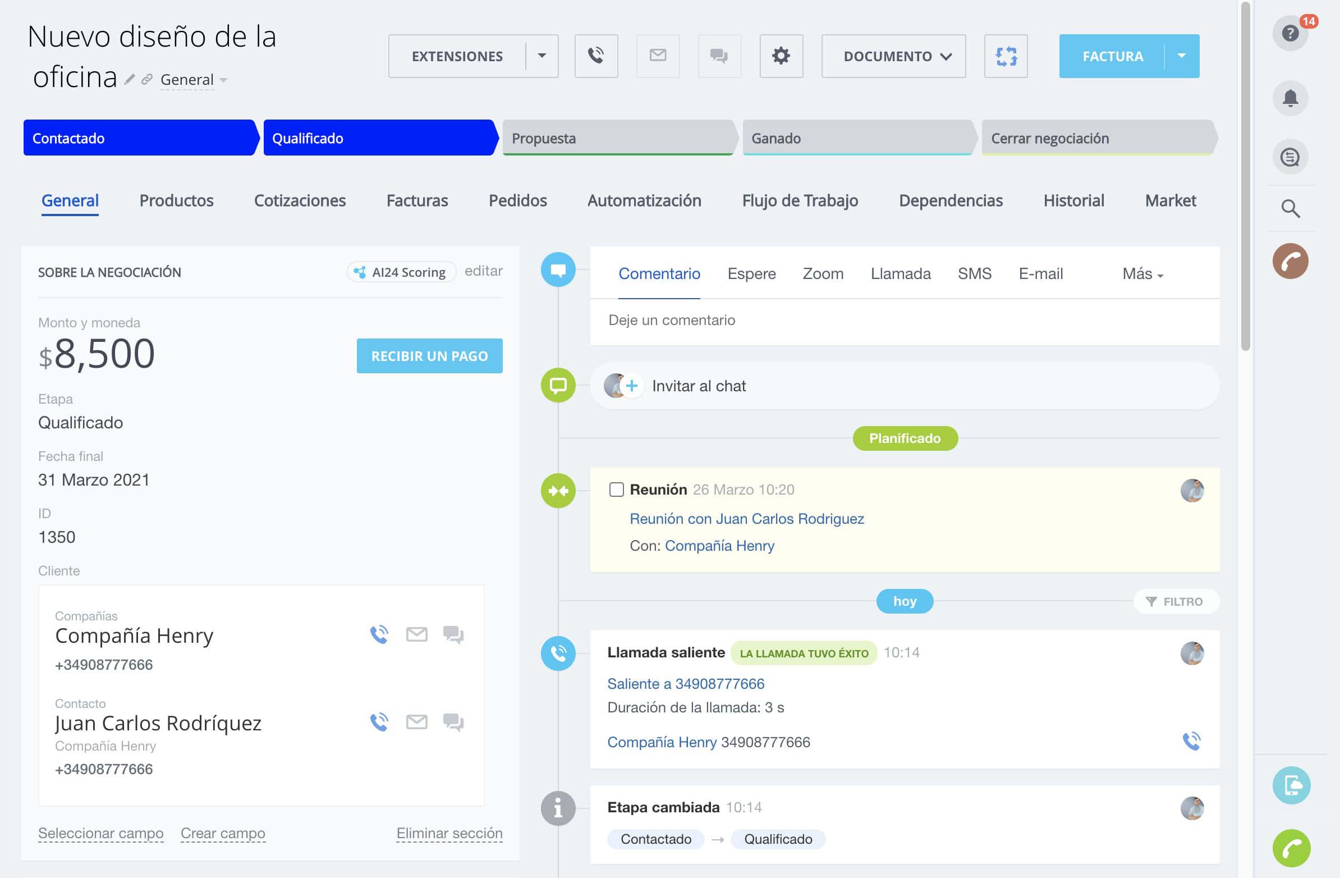Click the Recibir un pago button

429,355
